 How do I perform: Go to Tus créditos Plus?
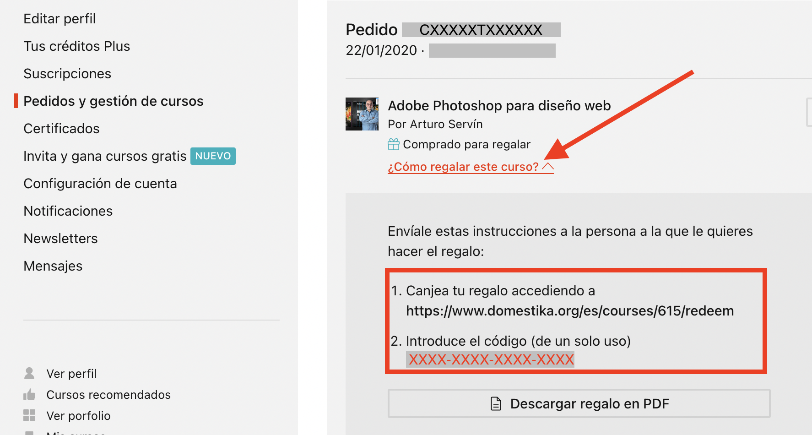tap(77, 46)
